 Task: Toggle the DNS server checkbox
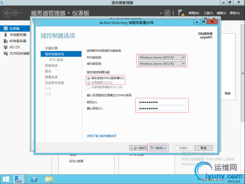click(89, 78)
